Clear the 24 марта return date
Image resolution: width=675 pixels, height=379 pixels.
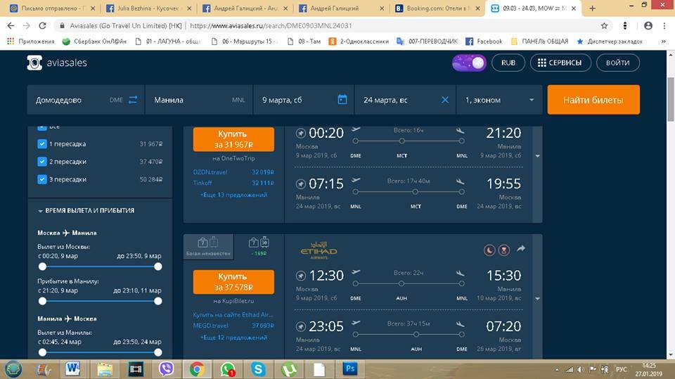click(445, 100)
